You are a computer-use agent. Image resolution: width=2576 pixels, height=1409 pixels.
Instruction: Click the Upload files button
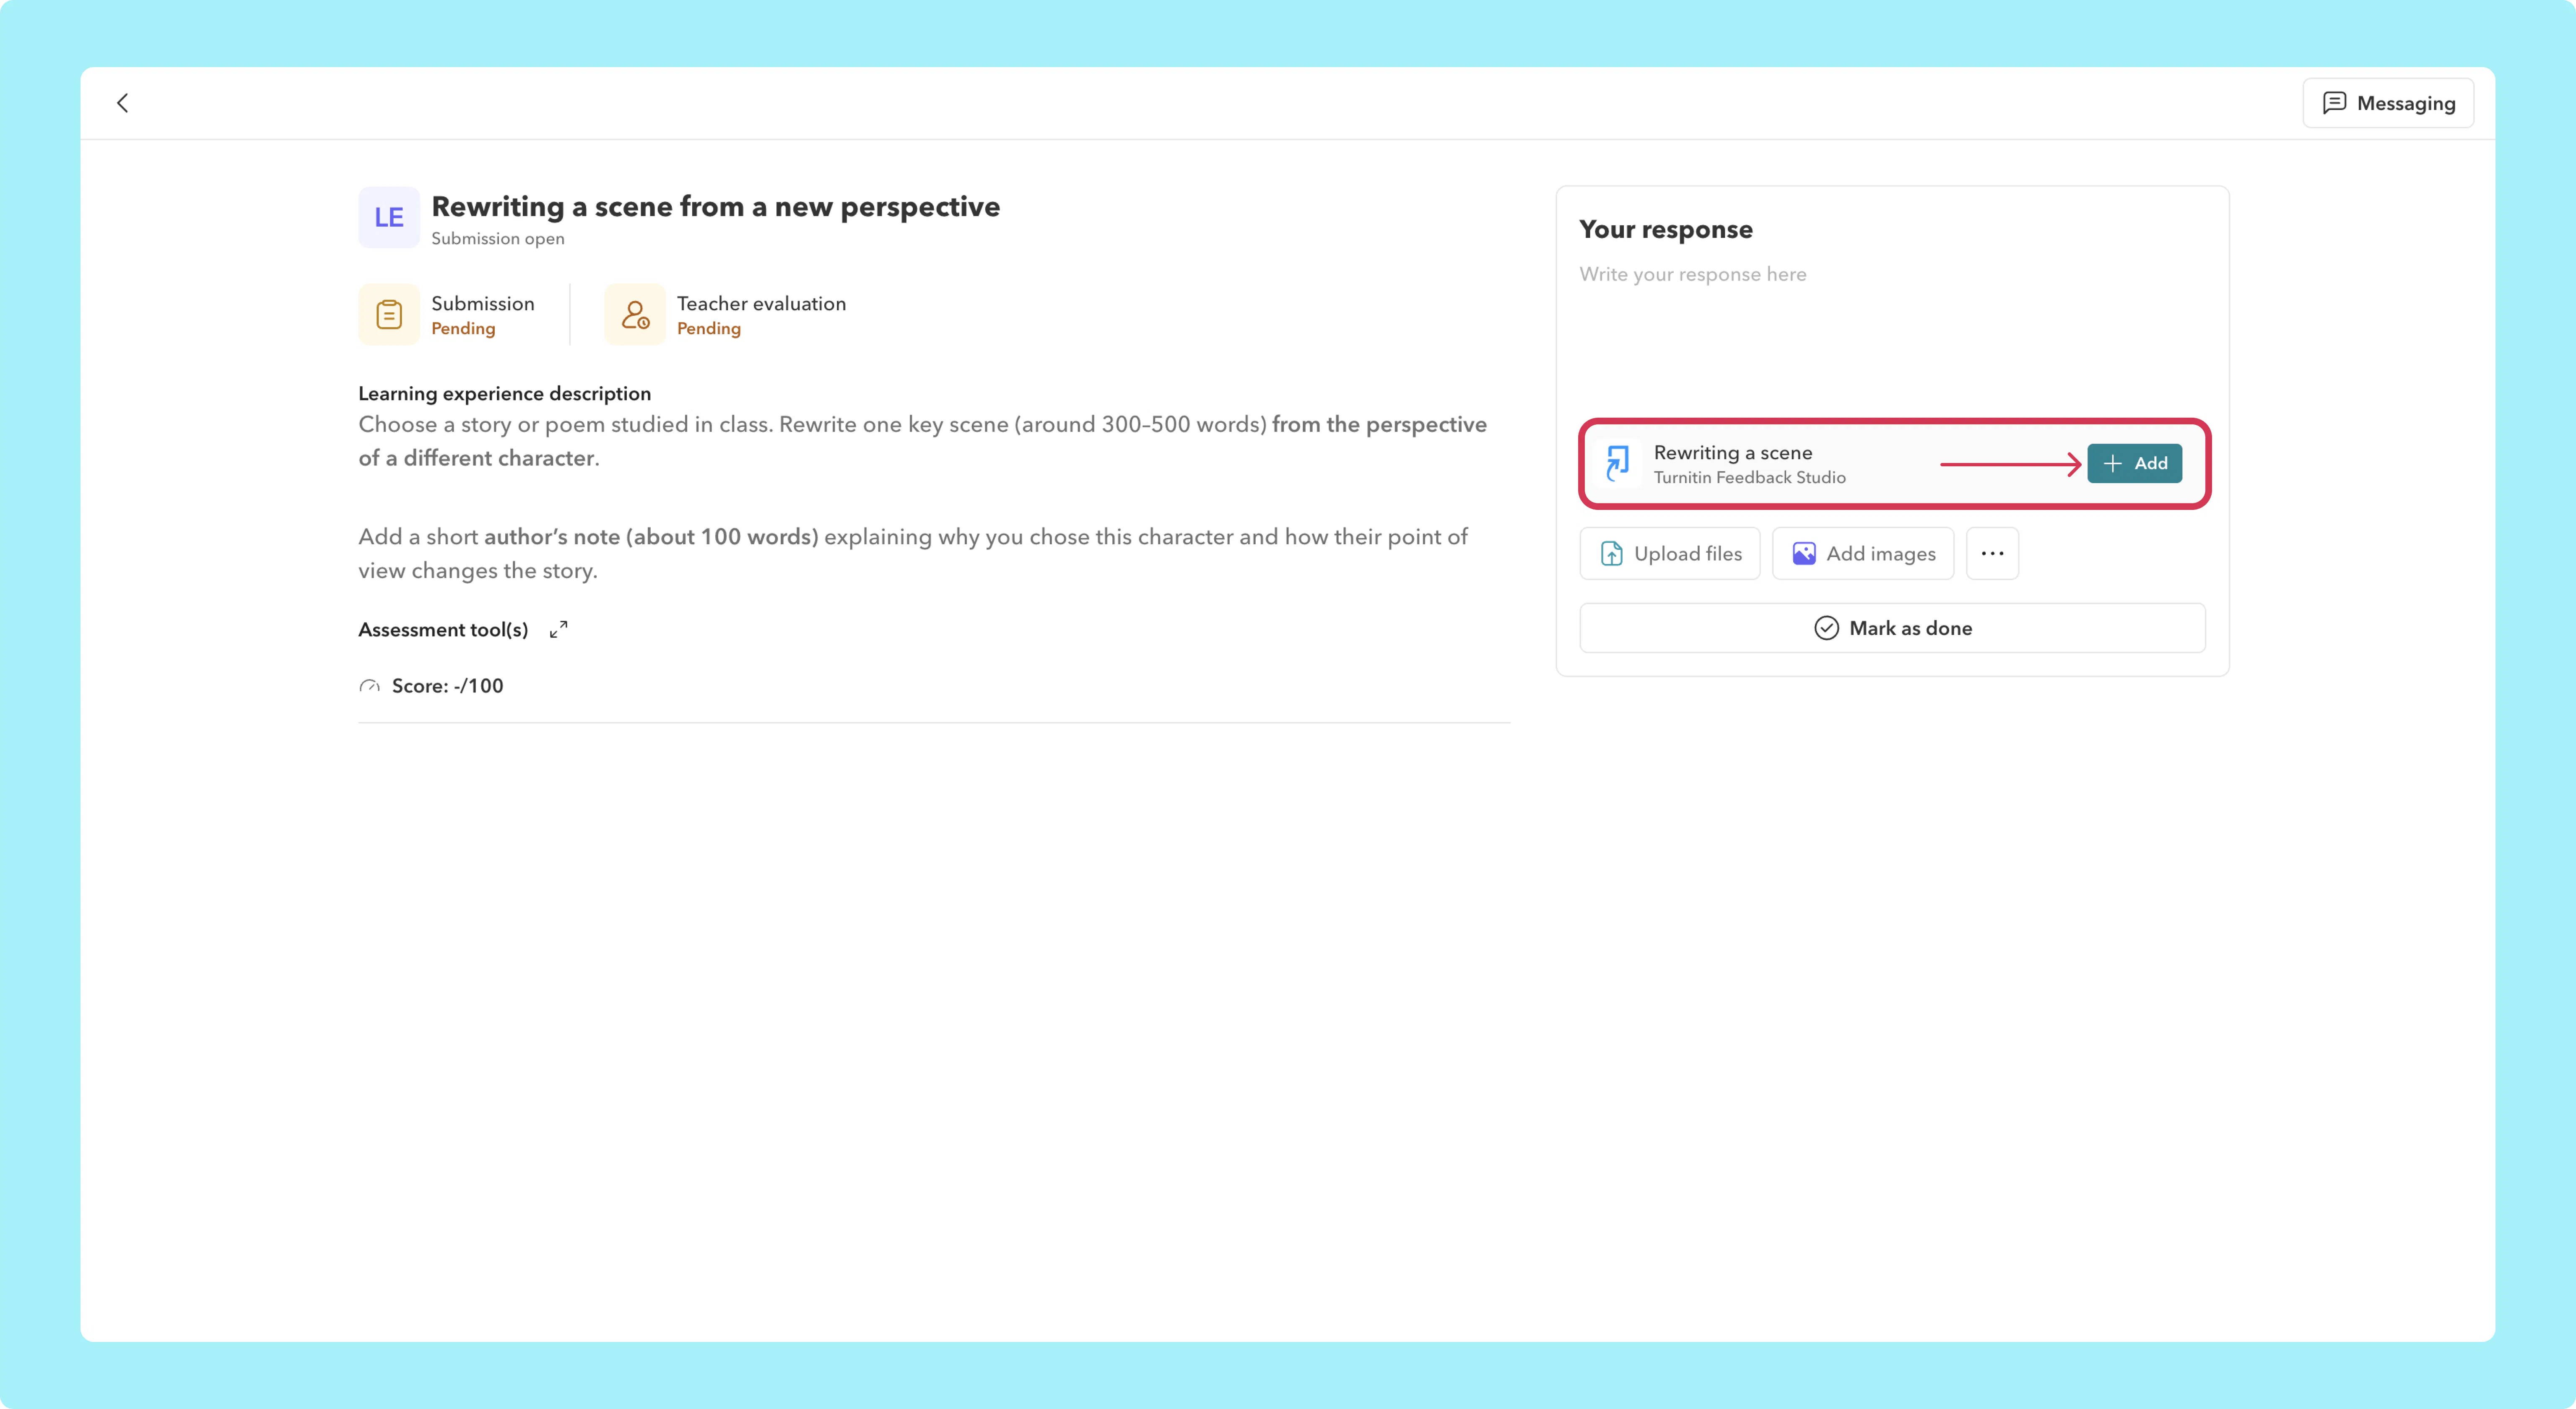click(1670, 553)
